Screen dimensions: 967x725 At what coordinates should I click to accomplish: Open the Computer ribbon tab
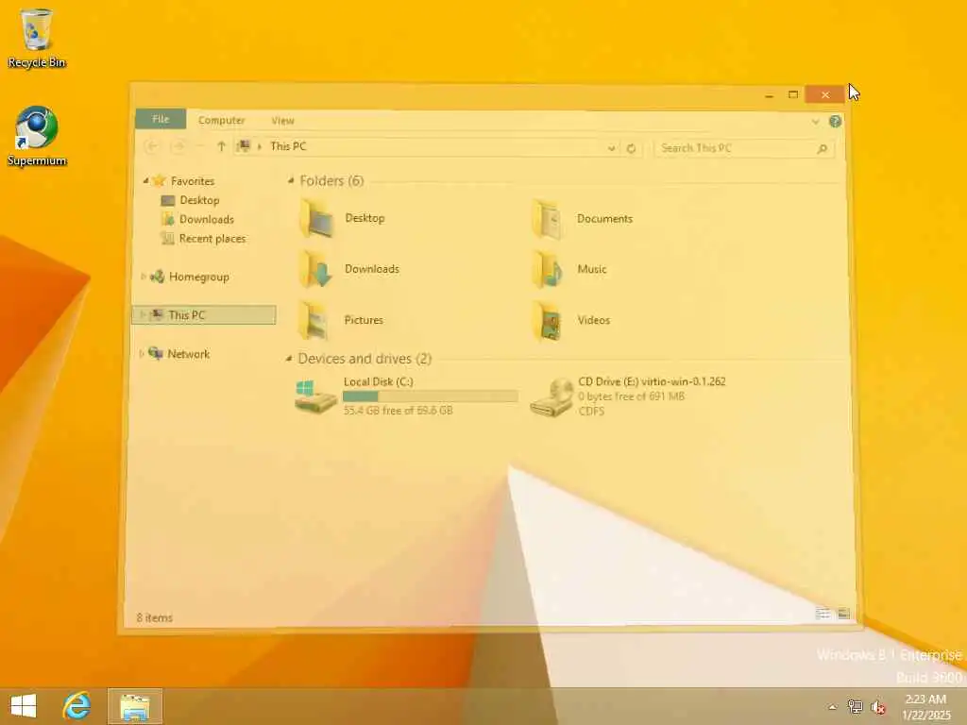(x=221, y=120)
